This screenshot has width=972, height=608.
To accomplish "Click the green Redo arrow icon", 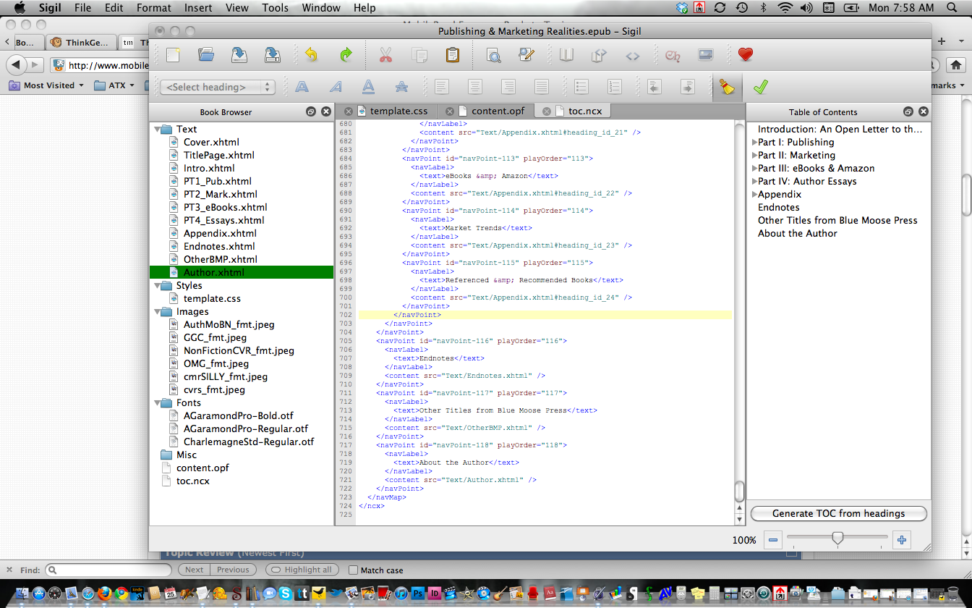I will [x=346, y=55].
